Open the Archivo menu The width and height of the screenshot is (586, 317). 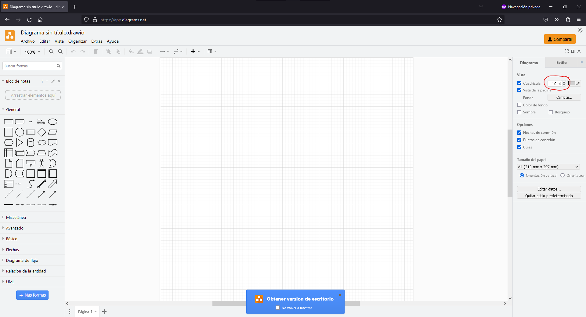click(x=28, y=41)
